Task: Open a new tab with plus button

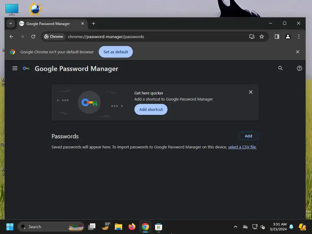Action: (x=93, y=23)
